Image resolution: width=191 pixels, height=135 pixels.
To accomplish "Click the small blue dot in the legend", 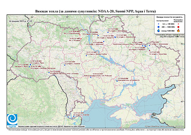I will point(159,24).
